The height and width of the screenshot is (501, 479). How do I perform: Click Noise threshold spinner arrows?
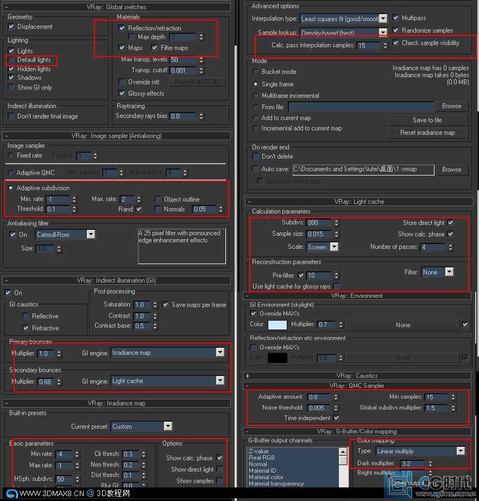click(x=336, y=408)
